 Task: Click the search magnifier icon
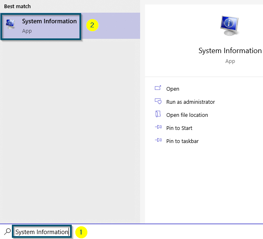7,232
